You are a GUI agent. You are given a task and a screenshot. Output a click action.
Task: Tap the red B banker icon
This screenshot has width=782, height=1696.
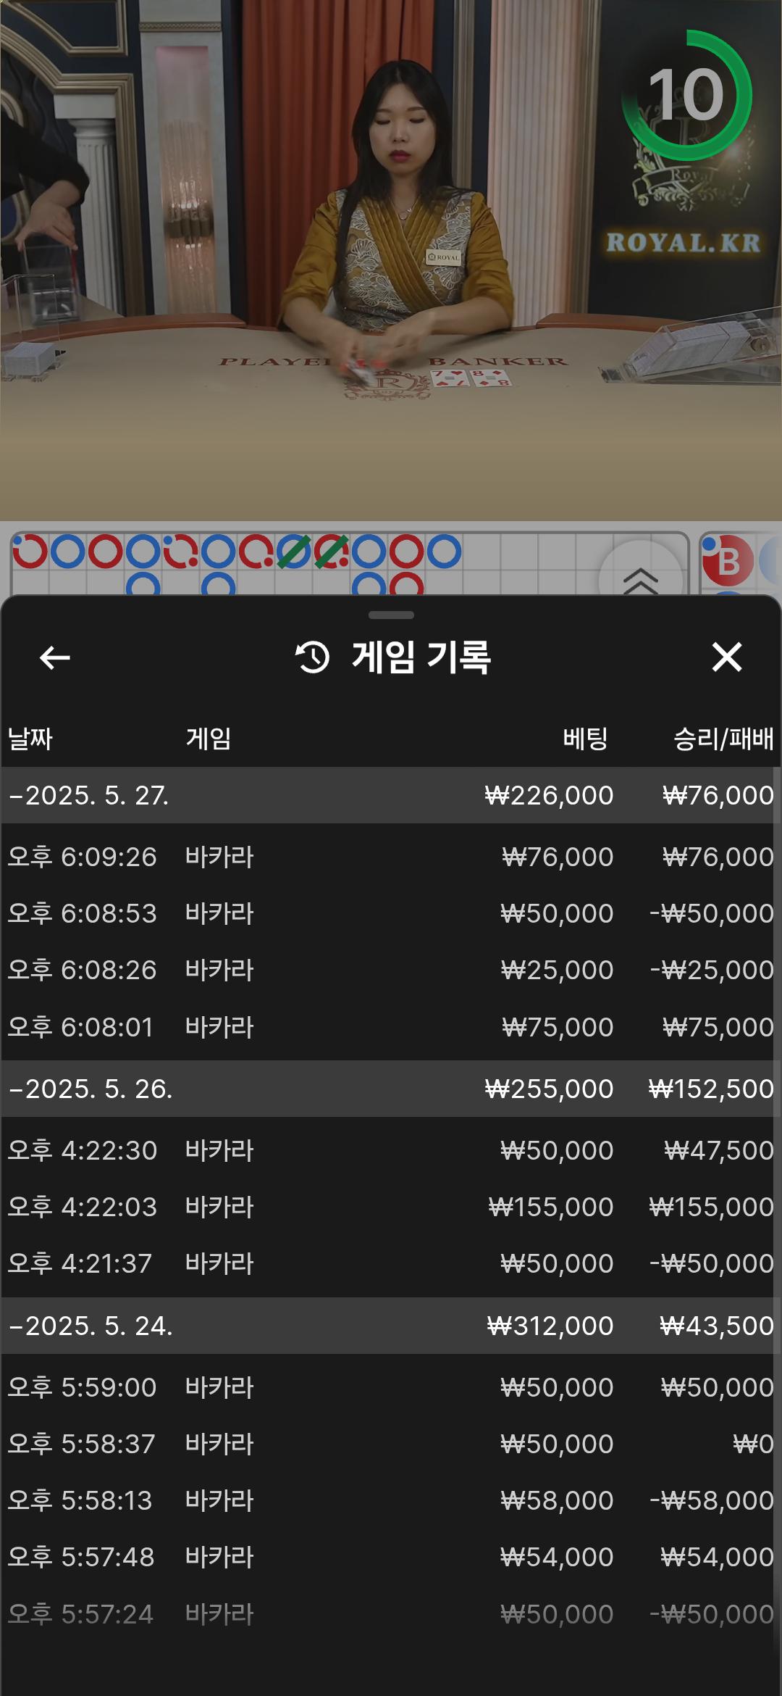[x=728, y=562]
